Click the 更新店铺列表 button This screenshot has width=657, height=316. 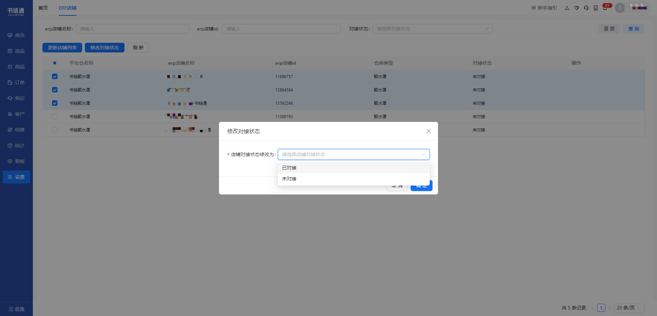(x=62, y=48)
